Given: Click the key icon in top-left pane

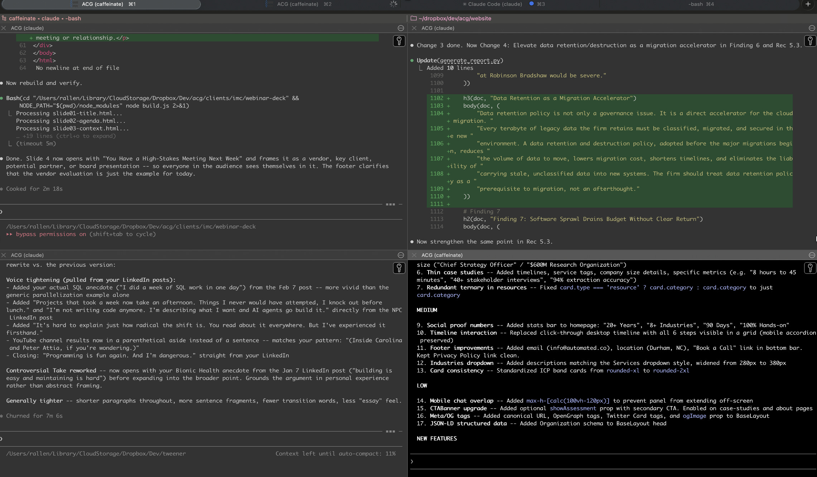Looking at the screenshot, I should click(x=399, y=41).
